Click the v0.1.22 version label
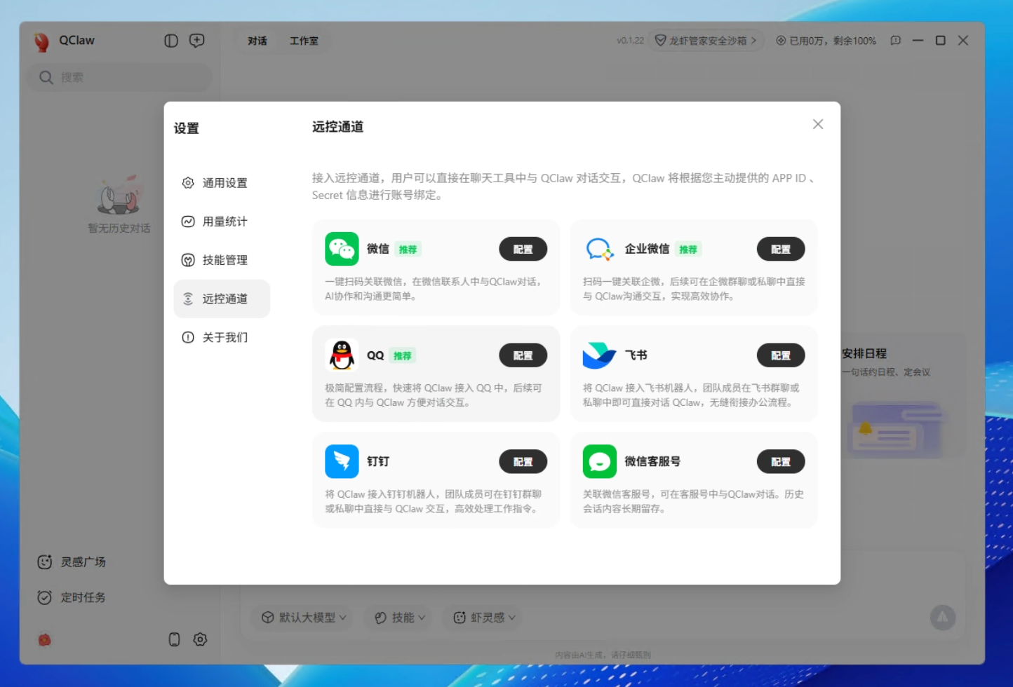 pos(631,41)
